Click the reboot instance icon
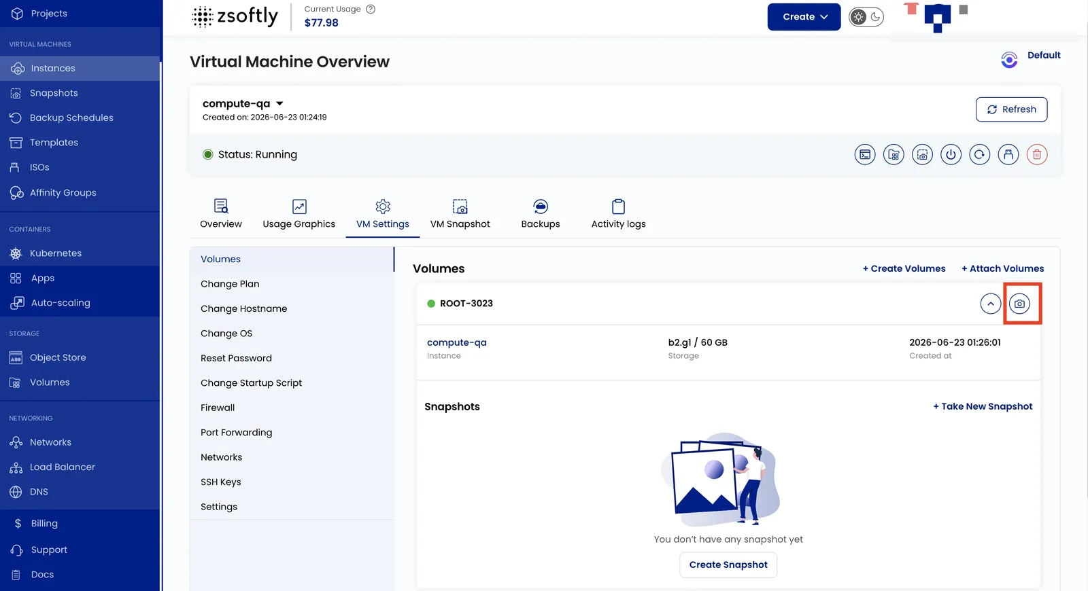This screenshot has width=1088, height=591. (x=979, y=155)
